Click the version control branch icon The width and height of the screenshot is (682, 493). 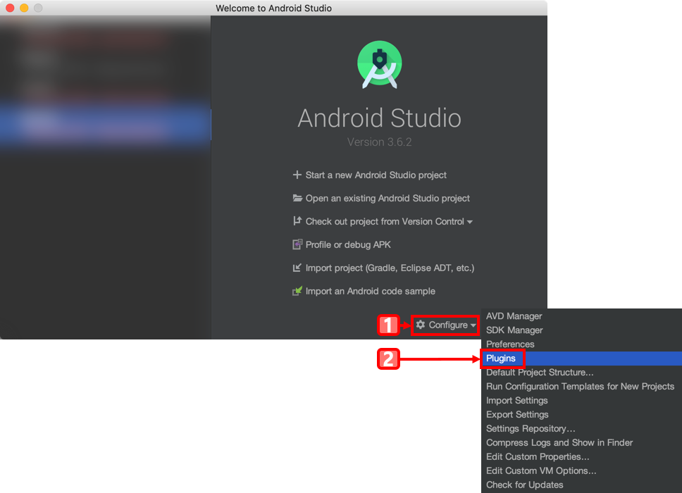[297, 221]
